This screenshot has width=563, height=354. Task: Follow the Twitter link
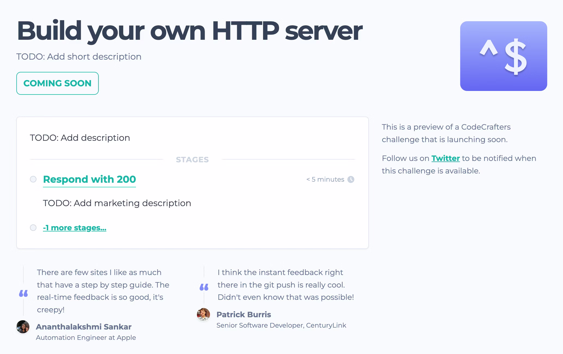point(446,158)
